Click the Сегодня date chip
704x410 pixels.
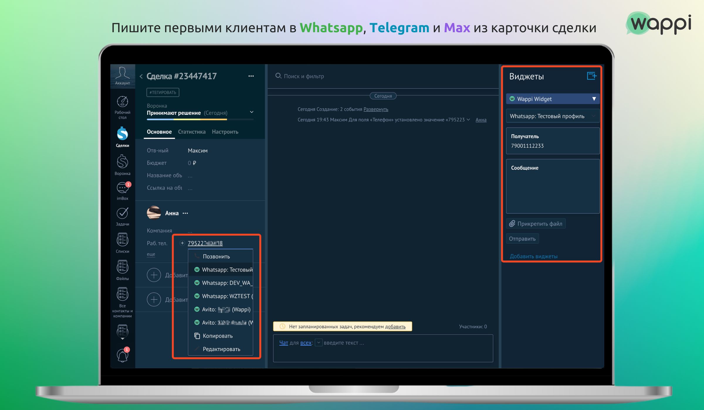[383, 96]
